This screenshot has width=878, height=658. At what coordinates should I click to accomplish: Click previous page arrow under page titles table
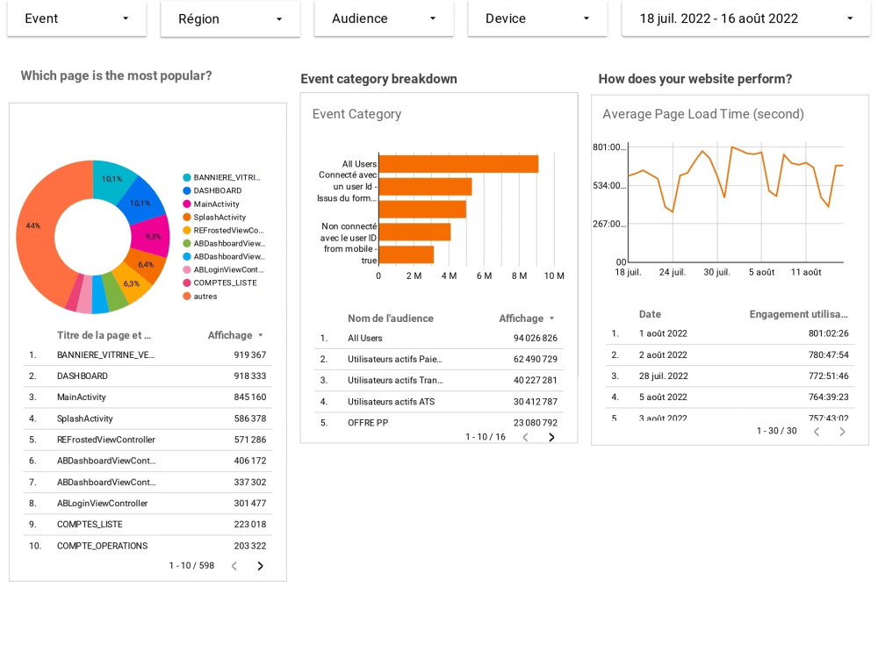click(234, 566)
